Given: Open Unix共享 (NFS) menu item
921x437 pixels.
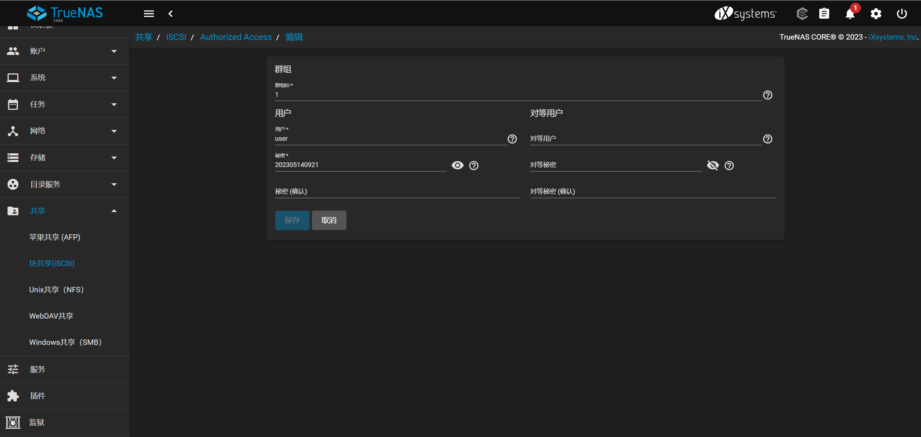Looking at the screenshot, I should point(56,290).
